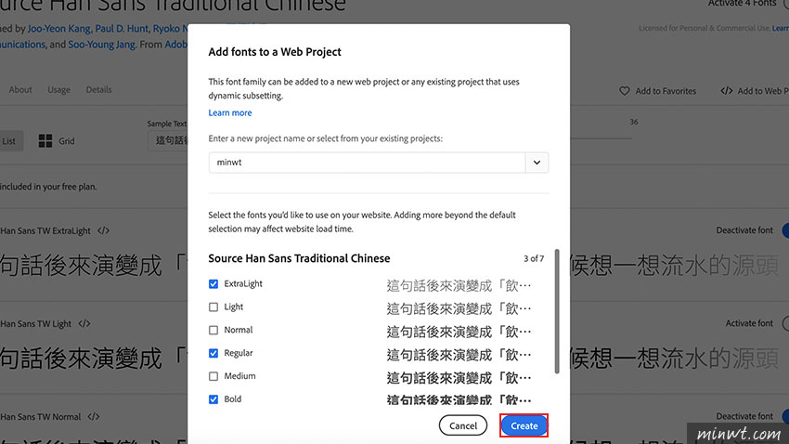Enable the Light font weight checkbox
Viewport: 789px width, 444px height.
coord(213,307)
